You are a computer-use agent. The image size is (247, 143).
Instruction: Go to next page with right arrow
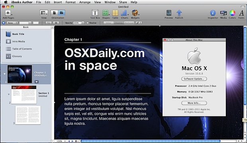[73, 141]
